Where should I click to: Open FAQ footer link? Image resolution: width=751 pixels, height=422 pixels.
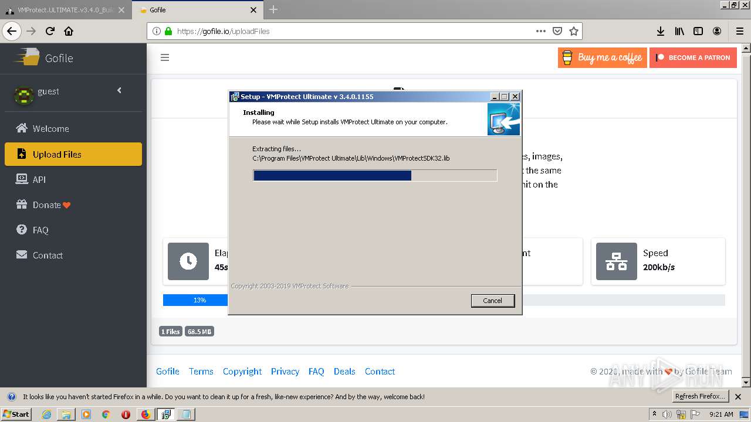coord(316,371)
